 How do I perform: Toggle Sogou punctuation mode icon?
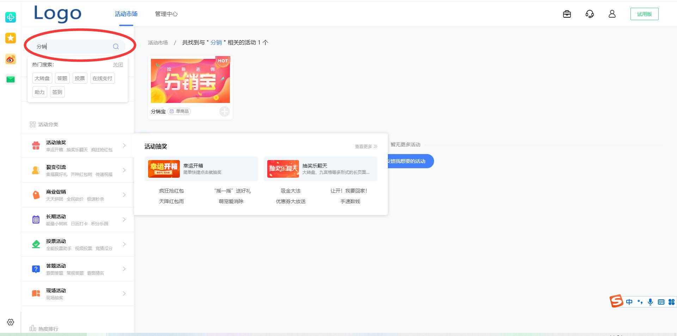pos(640,302)
